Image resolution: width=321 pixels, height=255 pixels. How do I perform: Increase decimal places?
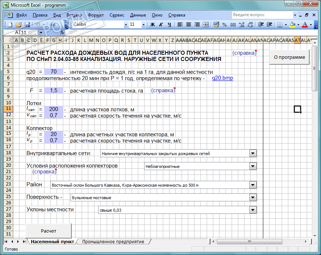(242, 25)
